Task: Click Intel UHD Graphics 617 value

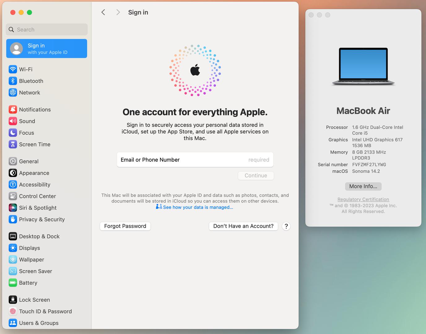Action: tap(377, 142)
